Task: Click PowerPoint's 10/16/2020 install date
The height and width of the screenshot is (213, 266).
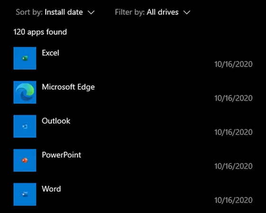Action: (233, 166)
